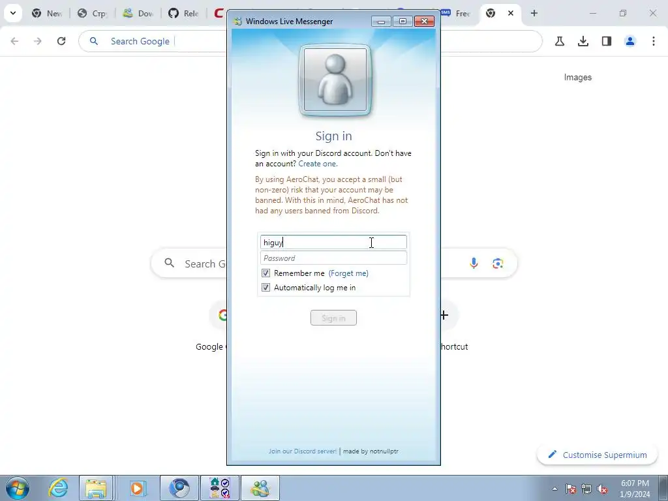This screenshot has height=501, width=668.
Task: Open the Images link on Google page
Action: [578, 77]
